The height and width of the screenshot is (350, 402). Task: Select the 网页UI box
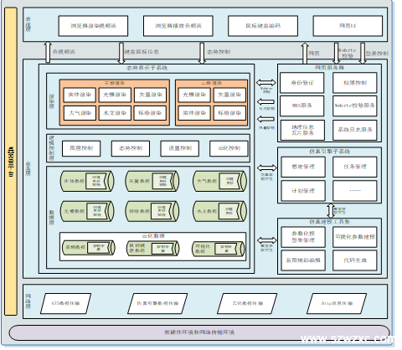pos(348,26)
